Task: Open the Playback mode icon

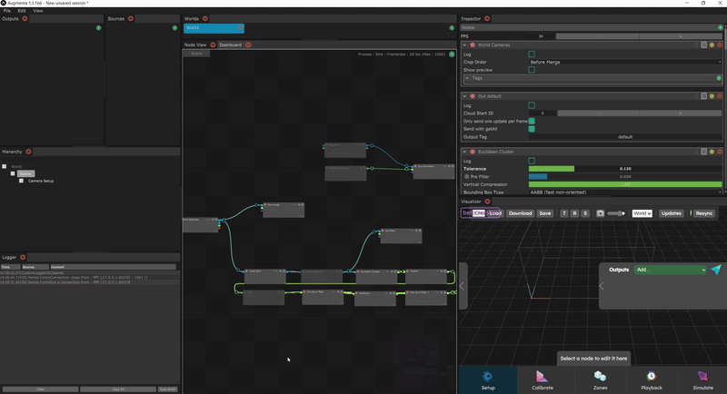Action: [652, 378]
